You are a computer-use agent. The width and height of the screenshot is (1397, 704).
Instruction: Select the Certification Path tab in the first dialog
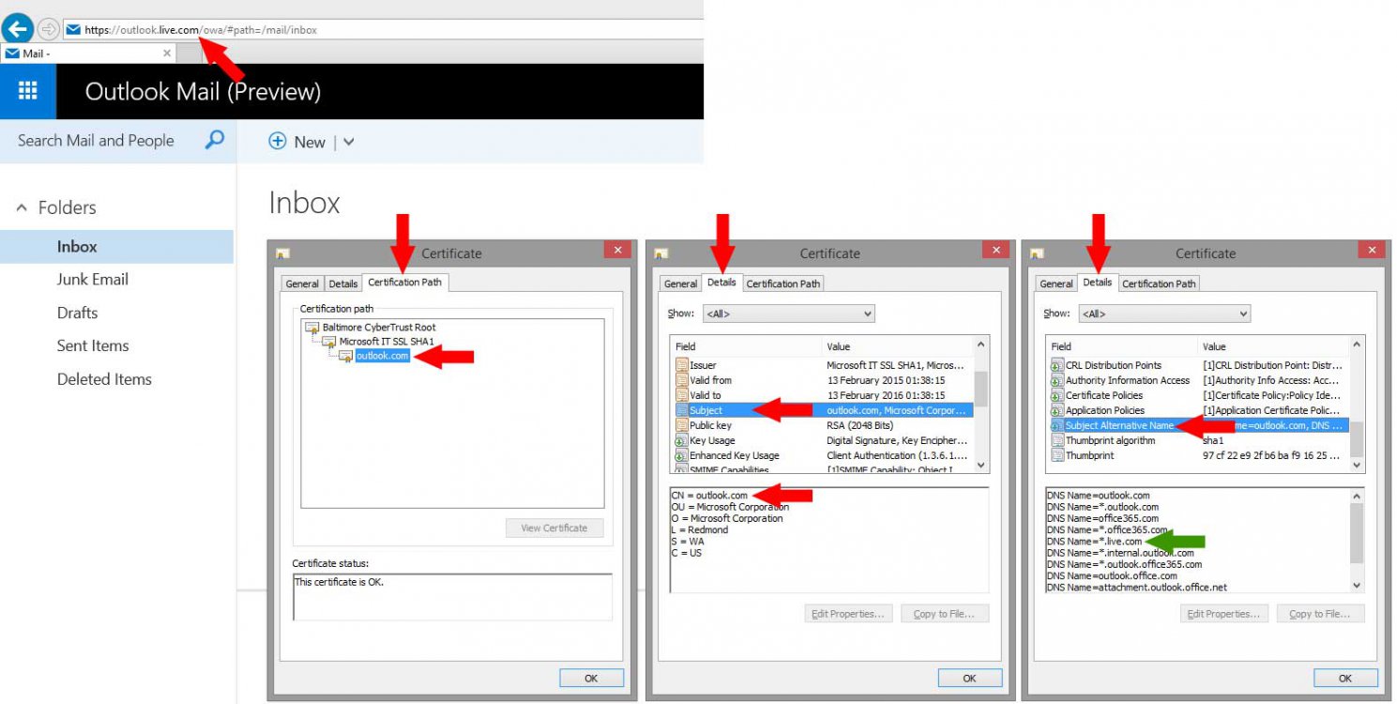pyautogui.click(x=405, y=282)
